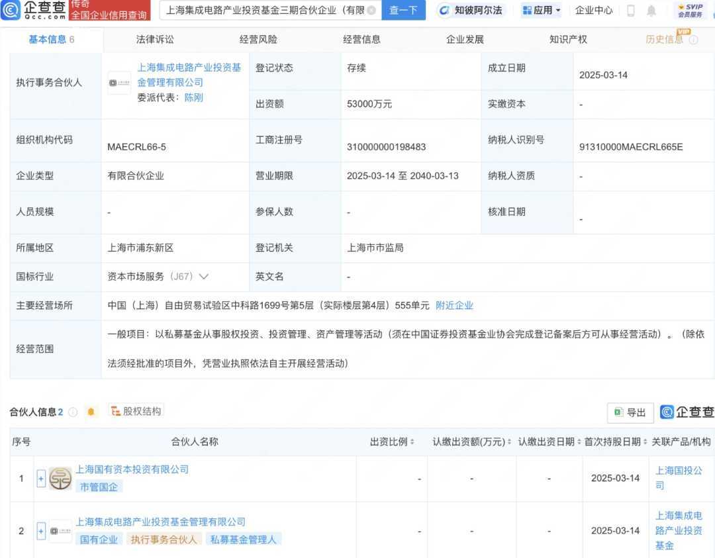Sort partners by 出资比例 column
Viewport: 715px width, 558px height.
(x=412, y=442)
